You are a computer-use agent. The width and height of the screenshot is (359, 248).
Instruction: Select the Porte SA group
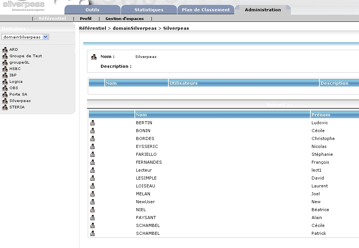coord(18,94)
